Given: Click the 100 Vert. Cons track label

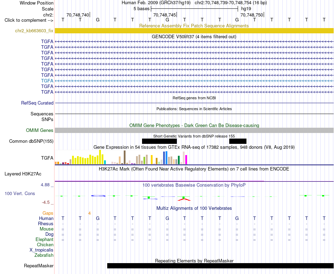Looking at the screenshot, I should point(20,193).
